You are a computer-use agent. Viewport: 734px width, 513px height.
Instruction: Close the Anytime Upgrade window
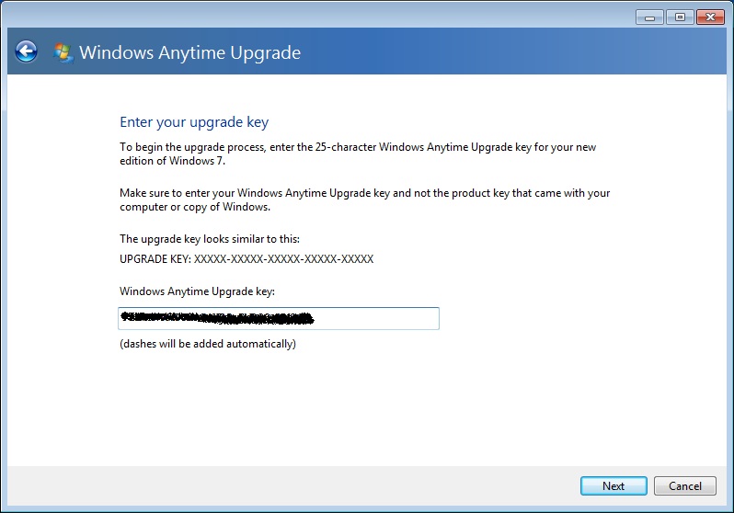coord(710,17)
